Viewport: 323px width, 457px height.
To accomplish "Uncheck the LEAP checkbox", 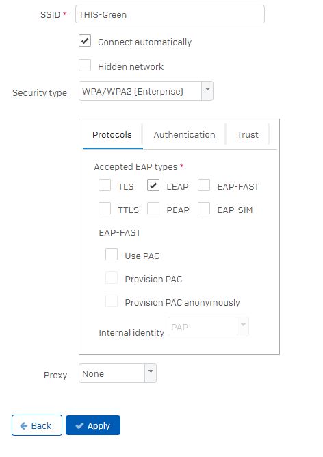I will click(153, 185).
